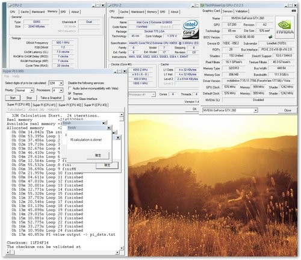Enable the Audio service checkbox
The height and width of the screenshot is (260, 301).
[x=70, y=88]
